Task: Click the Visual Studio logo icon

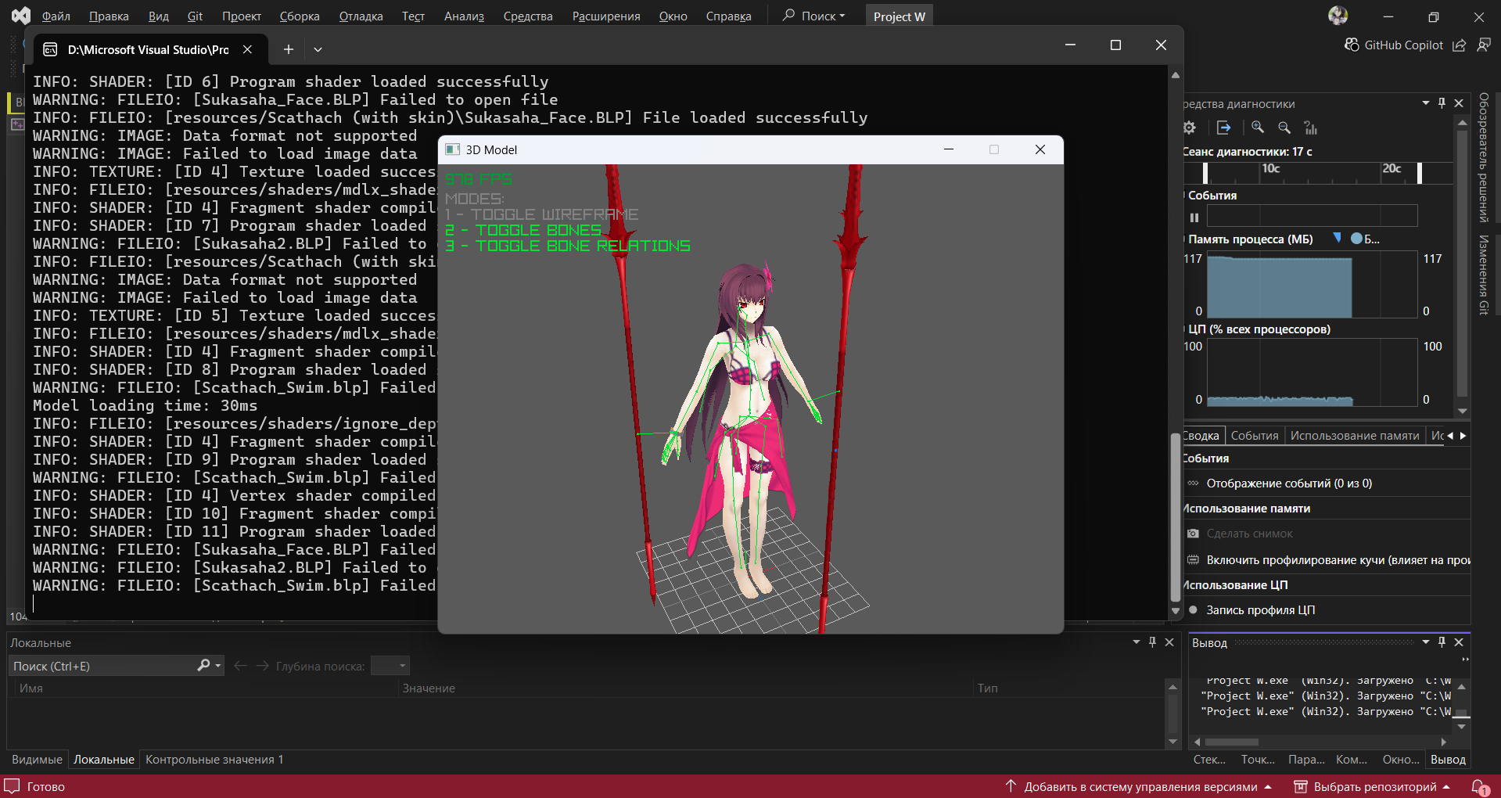Action: pyautogui.click(x=21, y=16)
